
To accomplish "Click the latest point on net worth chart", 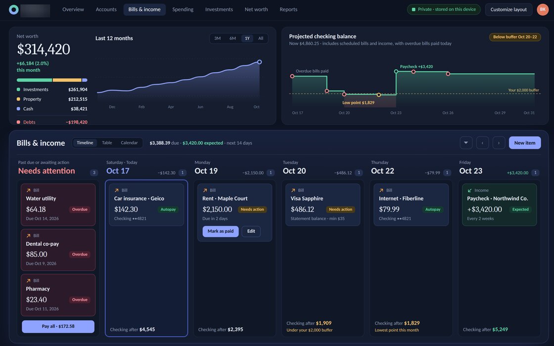I will click(x=259, y=62).
